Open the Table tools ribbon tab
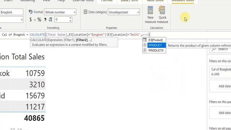This screenshot has height=130, width=231. [155, 1]
